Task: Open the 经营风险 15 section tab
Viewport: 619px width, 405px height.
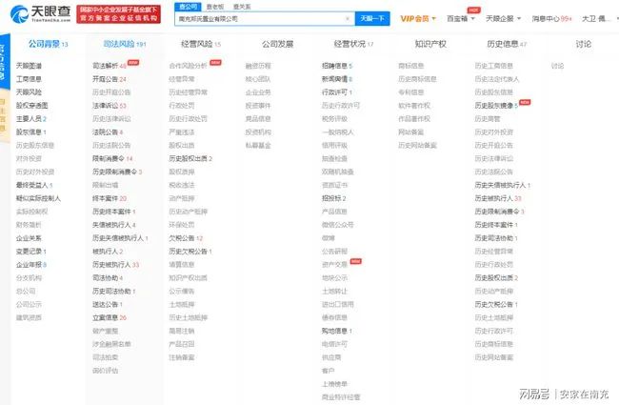Action: [x=201, y=44]
